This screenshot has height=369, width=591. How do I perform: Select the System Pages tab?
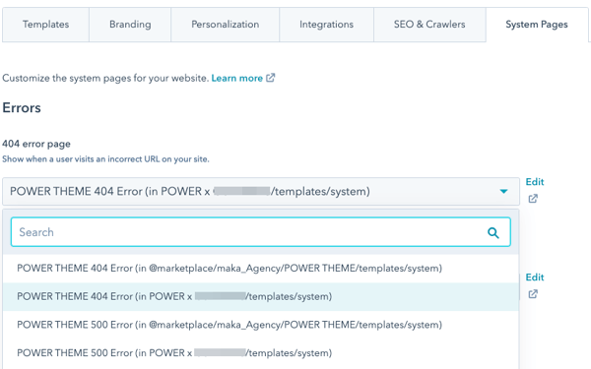(537, 25)
